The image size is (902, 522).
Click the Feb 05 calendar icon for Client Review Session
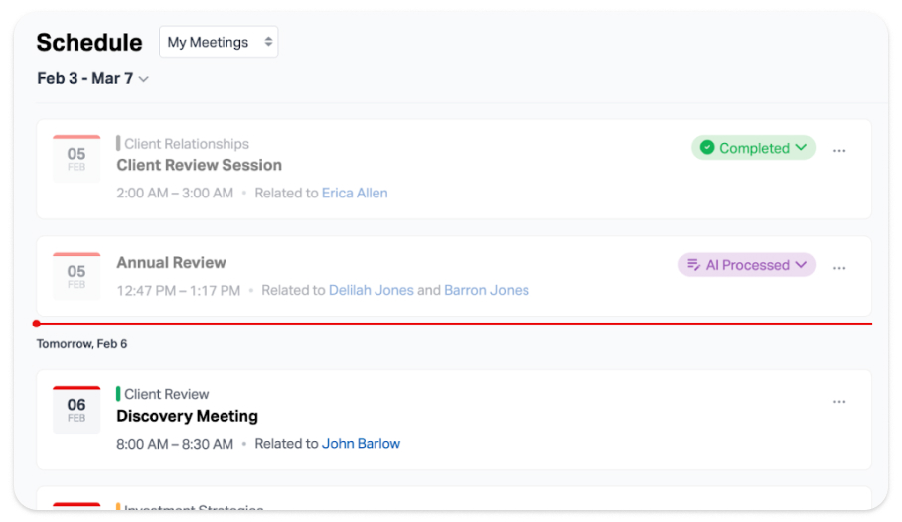pyautogui.click(x=76, y=159)
